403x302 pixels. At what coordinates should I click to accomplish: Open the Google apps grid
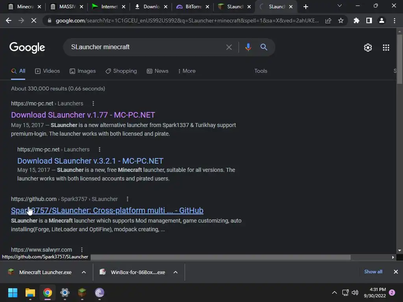pyautogui.click(x=386, y=48)
